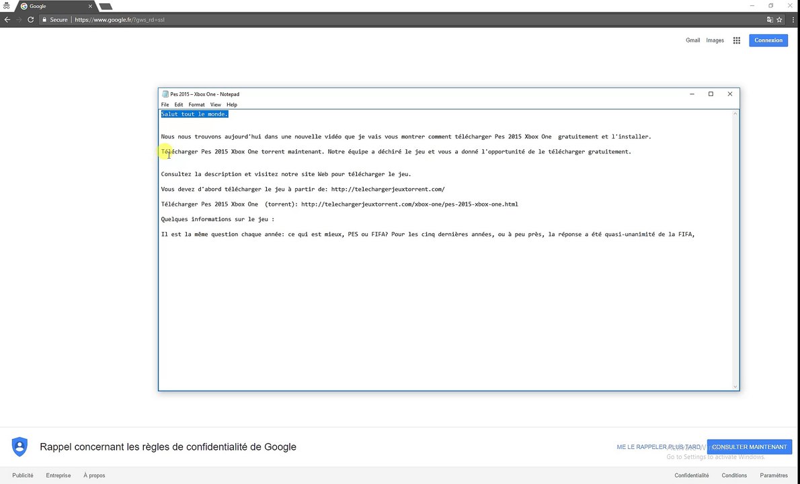This screenshot has width=800, height=484.
Task: Click Google privacy shield icon
Action: [19, 447]
